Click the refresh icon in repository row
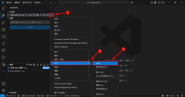This screenshot has width=185, height=97. click(x=48, y=15)
